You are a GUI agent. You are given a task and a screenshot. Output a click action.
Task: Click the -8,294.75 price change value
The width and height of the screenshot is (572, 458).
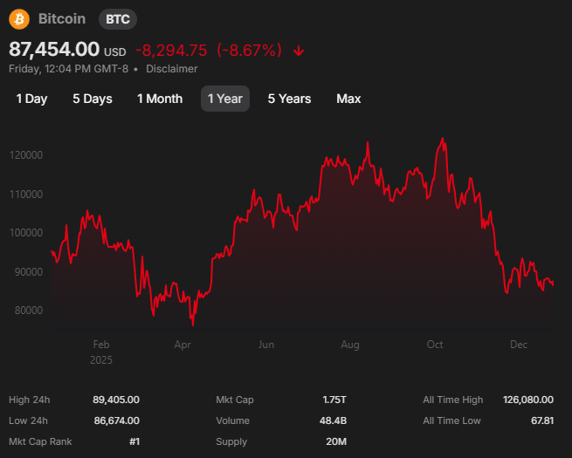tap(171, 51)
